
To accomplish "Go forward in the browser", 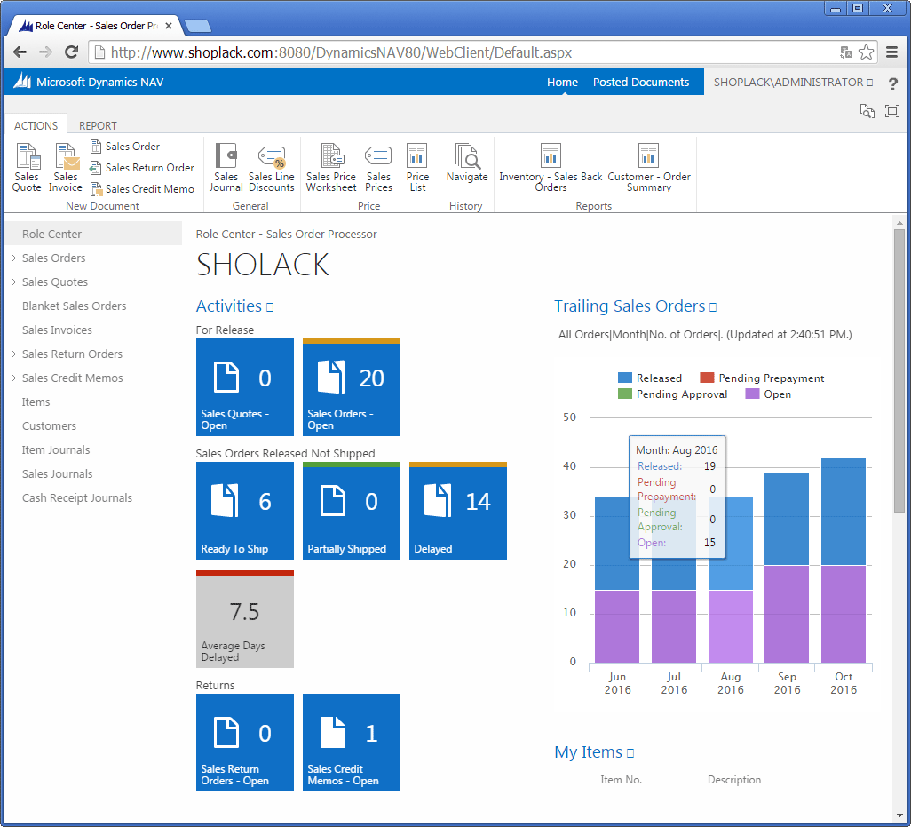I will pos(45,52).
